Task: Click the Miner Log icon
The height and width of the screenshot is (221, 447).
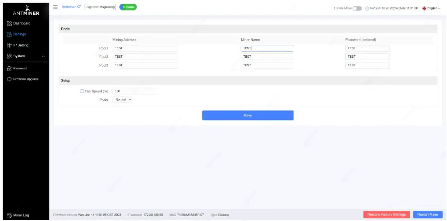Action: coord(9,215)
